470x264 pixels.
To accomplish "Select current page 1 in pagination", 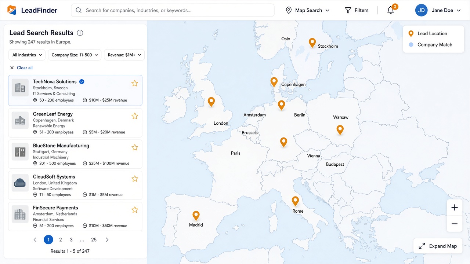I will pyautogui.click(x=48, y=240).
